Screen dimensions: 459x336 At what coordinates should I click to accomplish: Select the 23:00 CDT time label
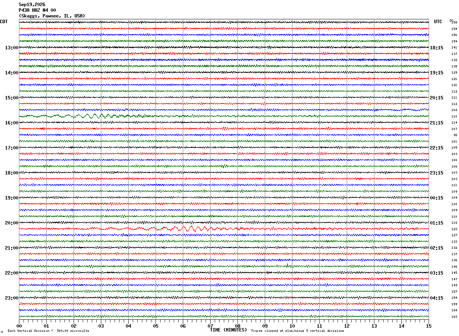point(11,298)
